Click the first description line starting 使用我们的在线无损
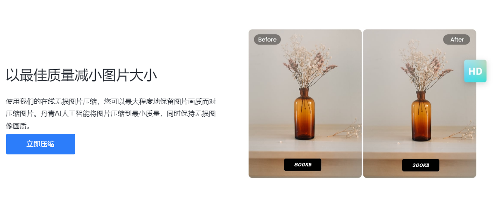Screen dimensions: 495x199 (111, 101)
